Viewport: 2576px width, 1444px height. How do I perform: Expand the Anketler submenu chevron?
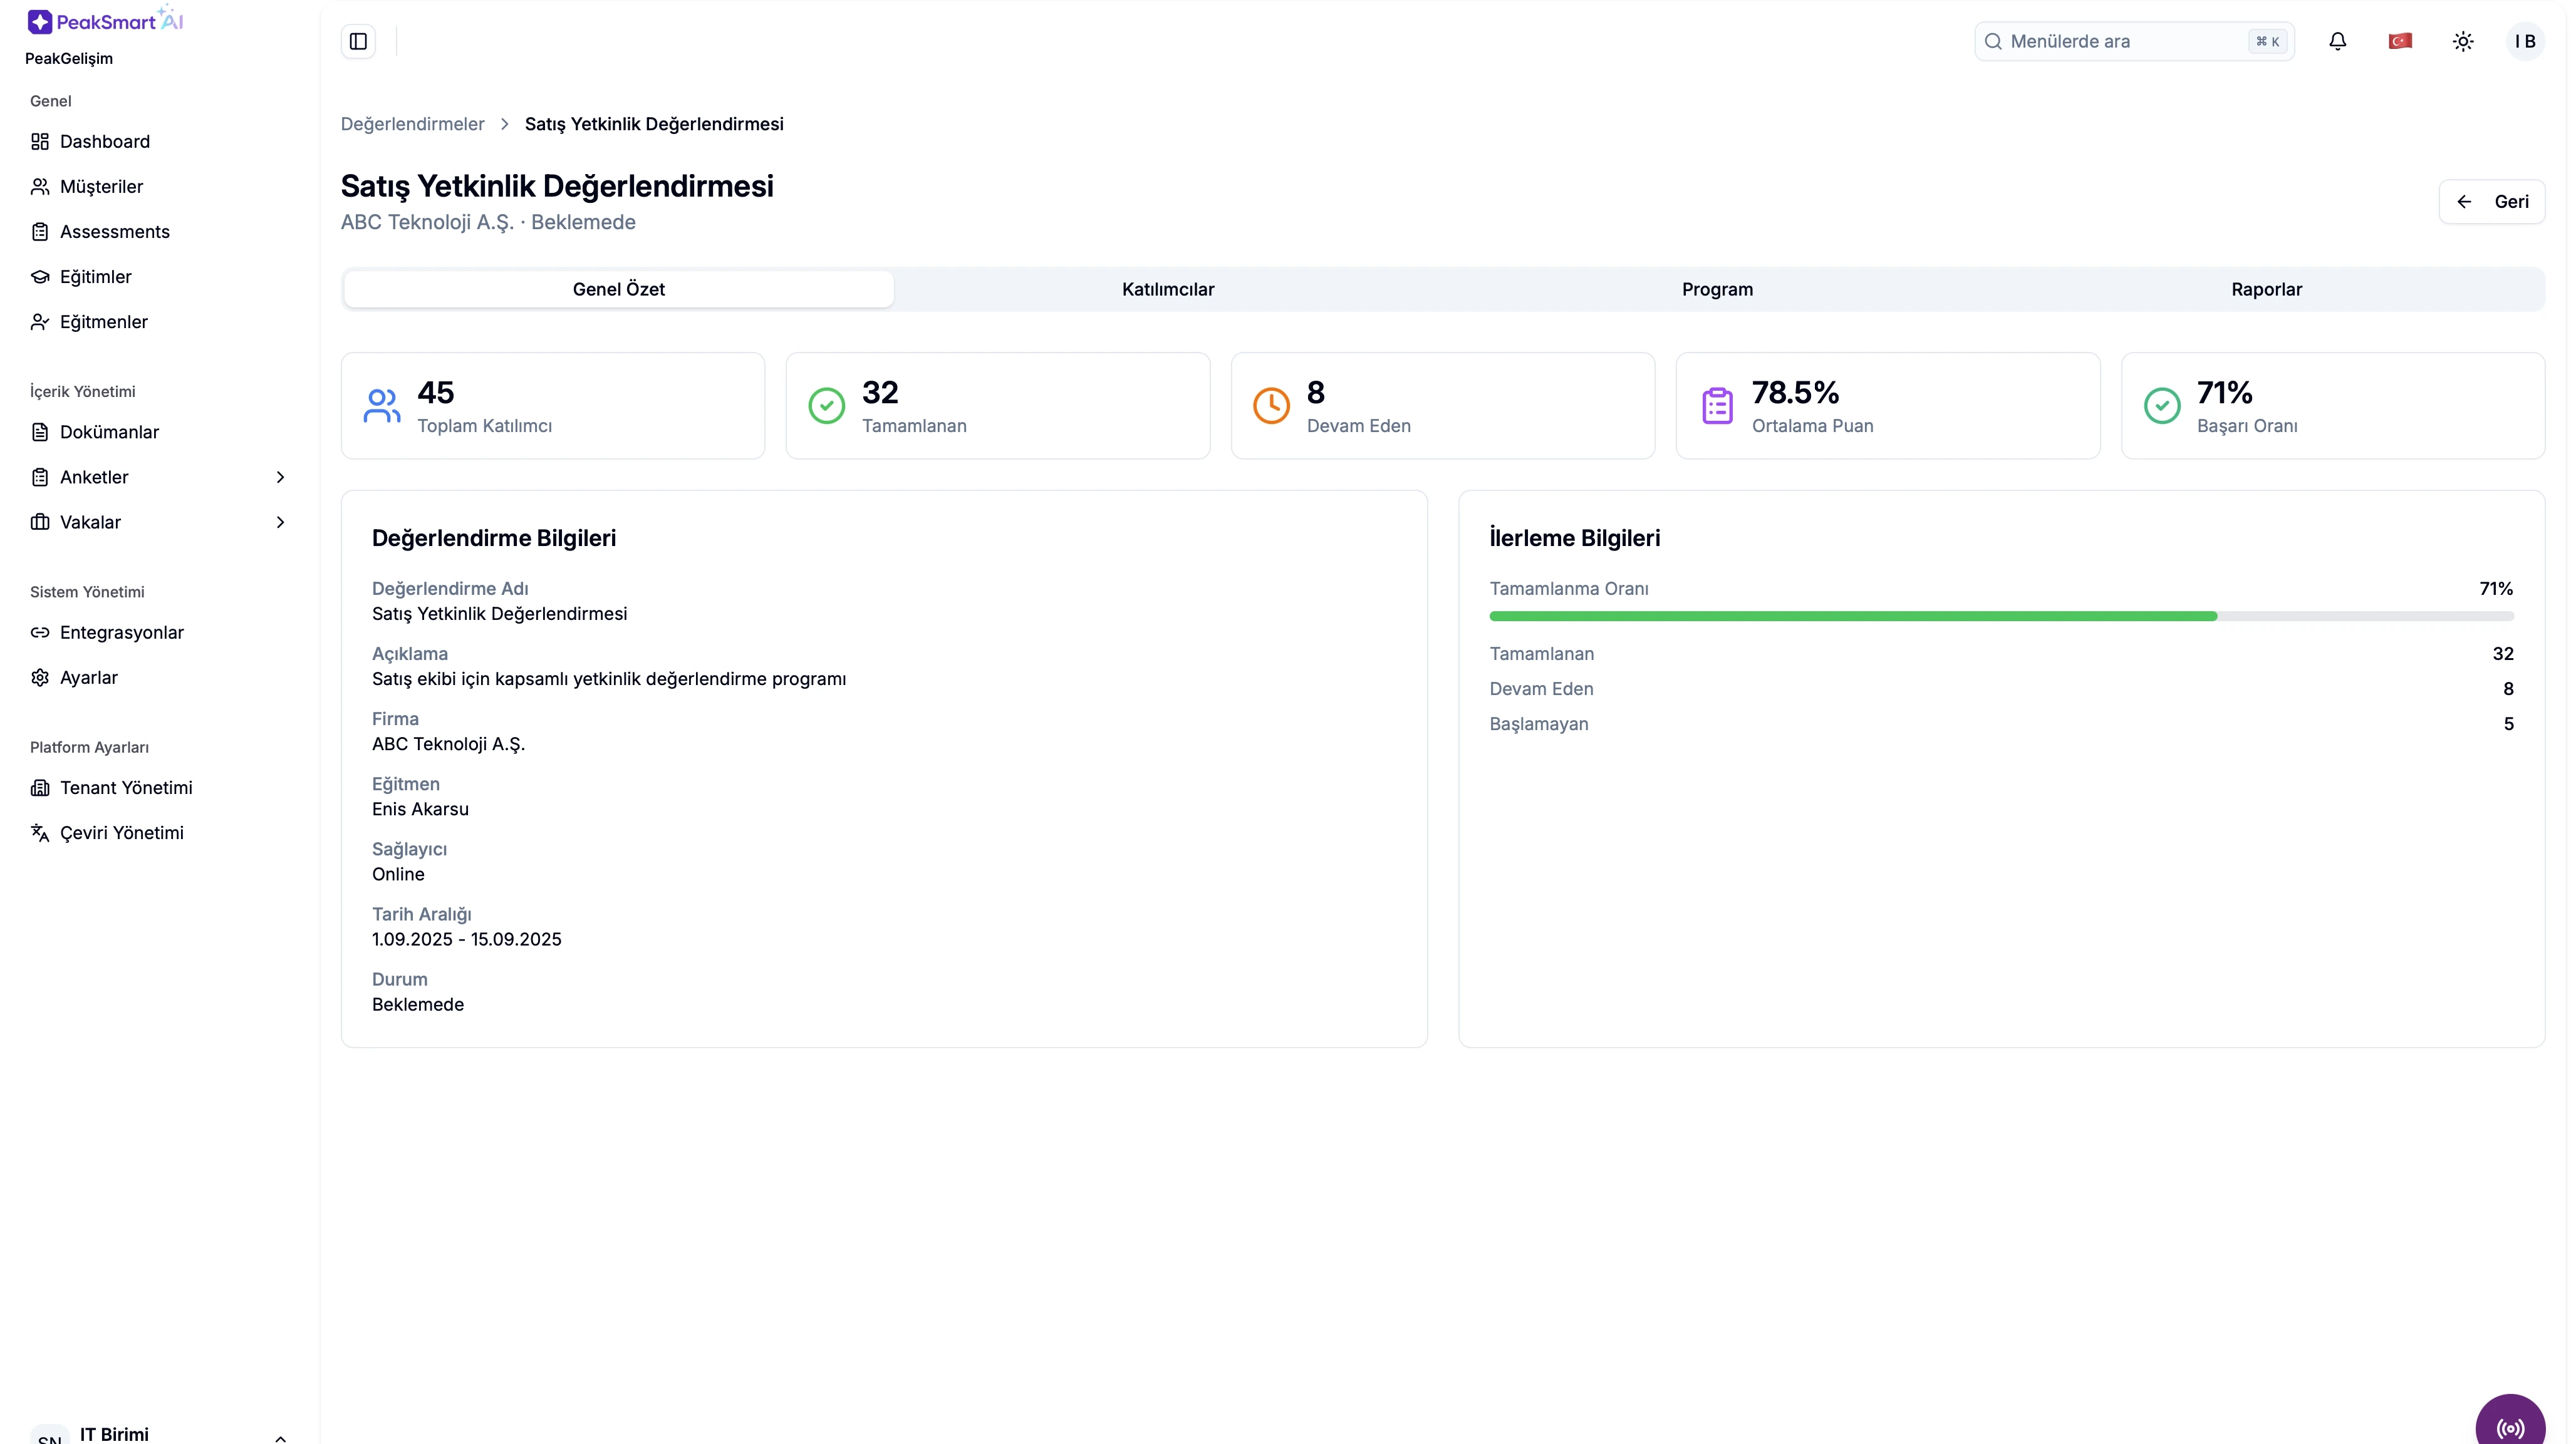[280, 477]
